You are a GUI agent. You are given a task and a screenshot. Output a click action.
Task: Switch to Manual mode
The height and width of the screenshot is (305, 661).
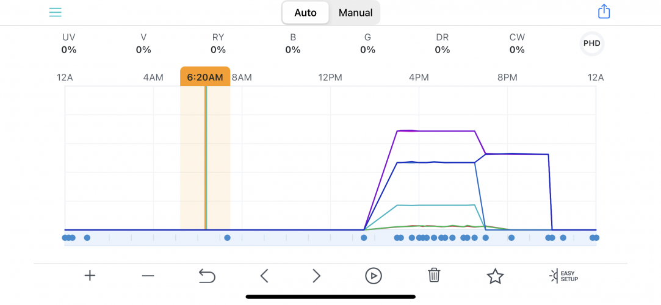(x=355, y=13)
